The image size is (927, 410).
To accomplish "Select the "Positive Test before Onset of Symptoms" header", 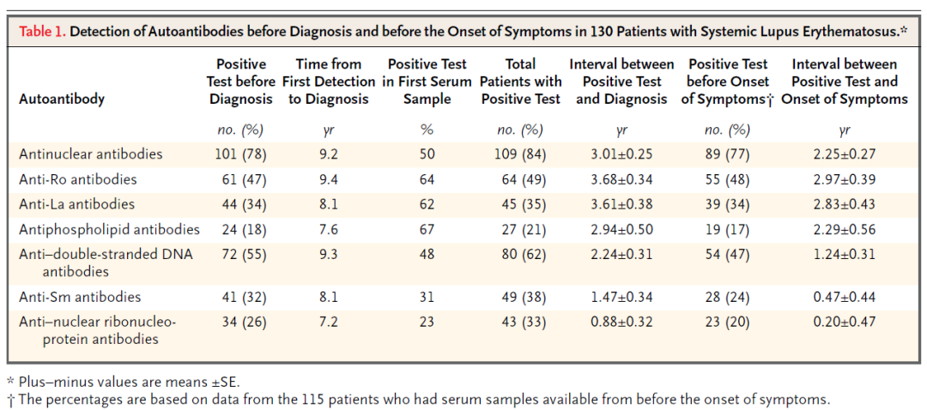I will click(728, 81).
